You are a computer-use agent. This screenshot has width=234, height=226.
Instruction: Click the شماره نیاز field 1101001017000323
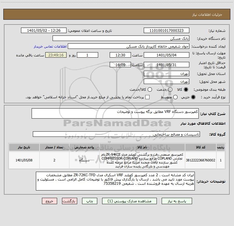point(167,30)
